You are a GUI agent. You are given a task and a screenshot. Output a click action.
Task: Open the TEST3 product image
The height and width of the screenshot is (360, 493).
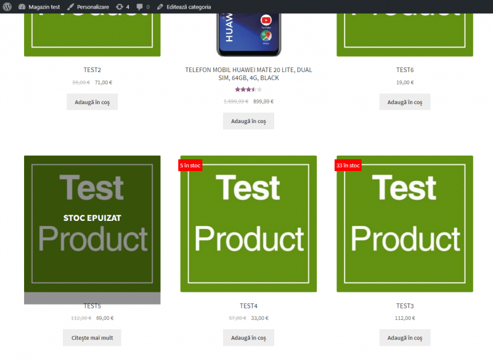405,224
